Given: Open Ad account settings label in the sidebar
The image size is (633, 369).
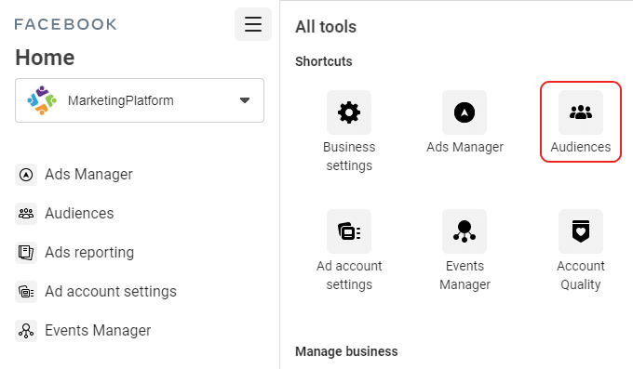Looking at the screenshot, I should coord(111,291).
